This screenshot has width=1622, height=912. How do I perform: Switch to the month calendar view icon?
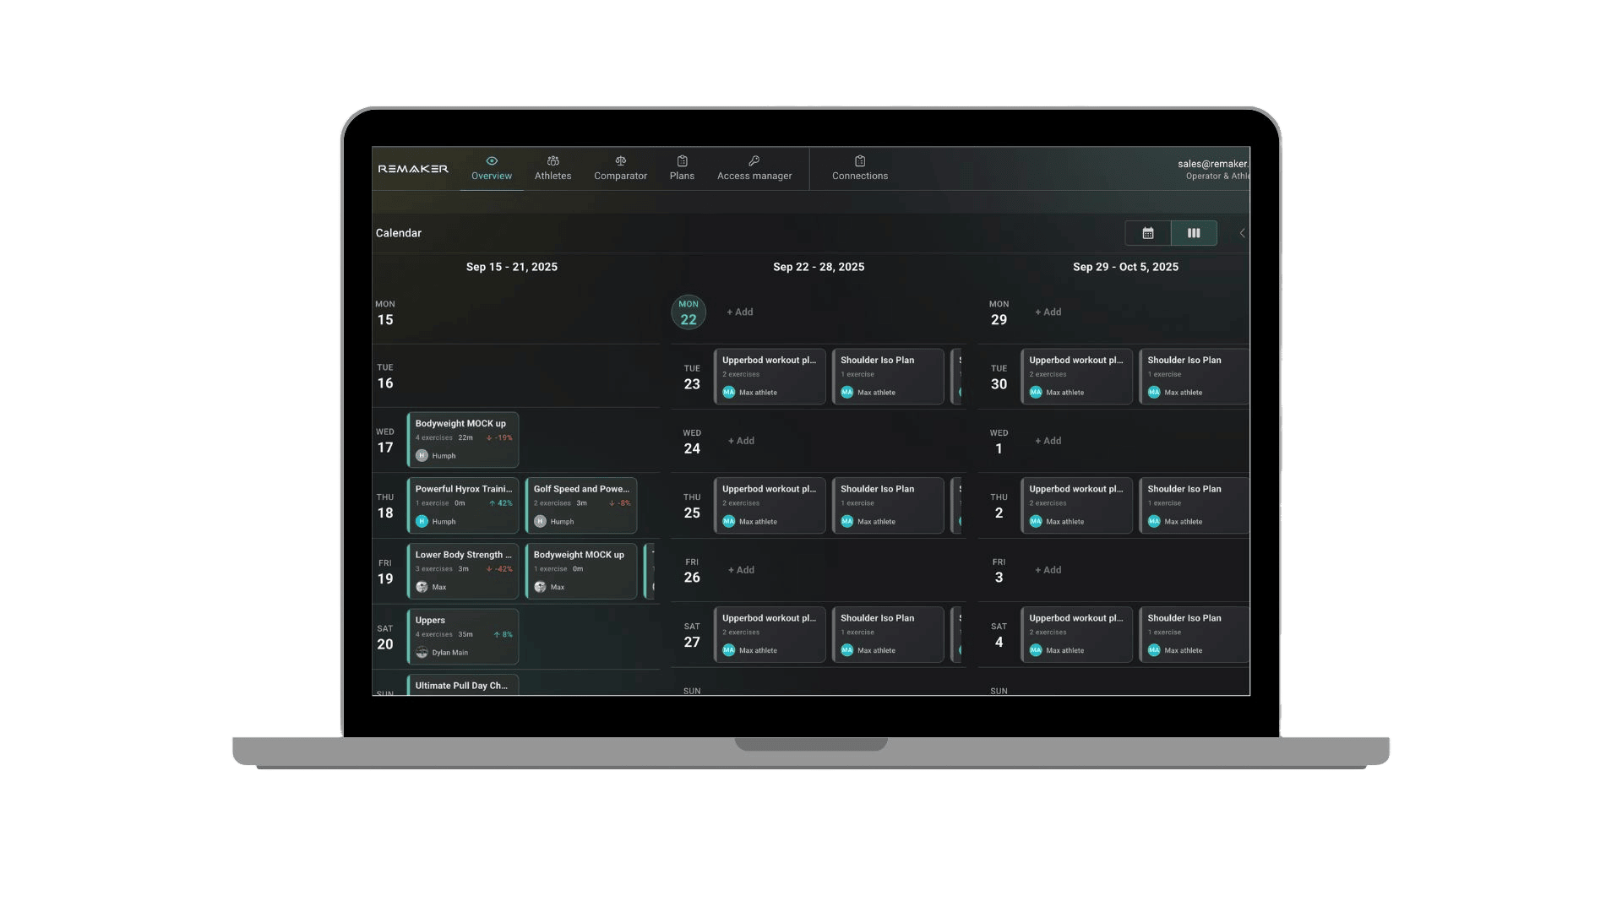click(1148, 233)
